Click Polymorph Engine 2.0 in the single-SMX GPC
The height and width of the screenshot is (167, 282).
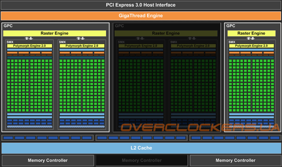251,46
